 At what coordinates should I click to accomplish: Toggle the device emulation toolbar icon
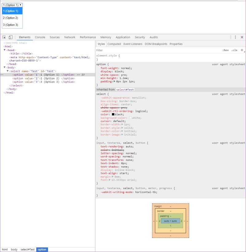tap(10, 37)
